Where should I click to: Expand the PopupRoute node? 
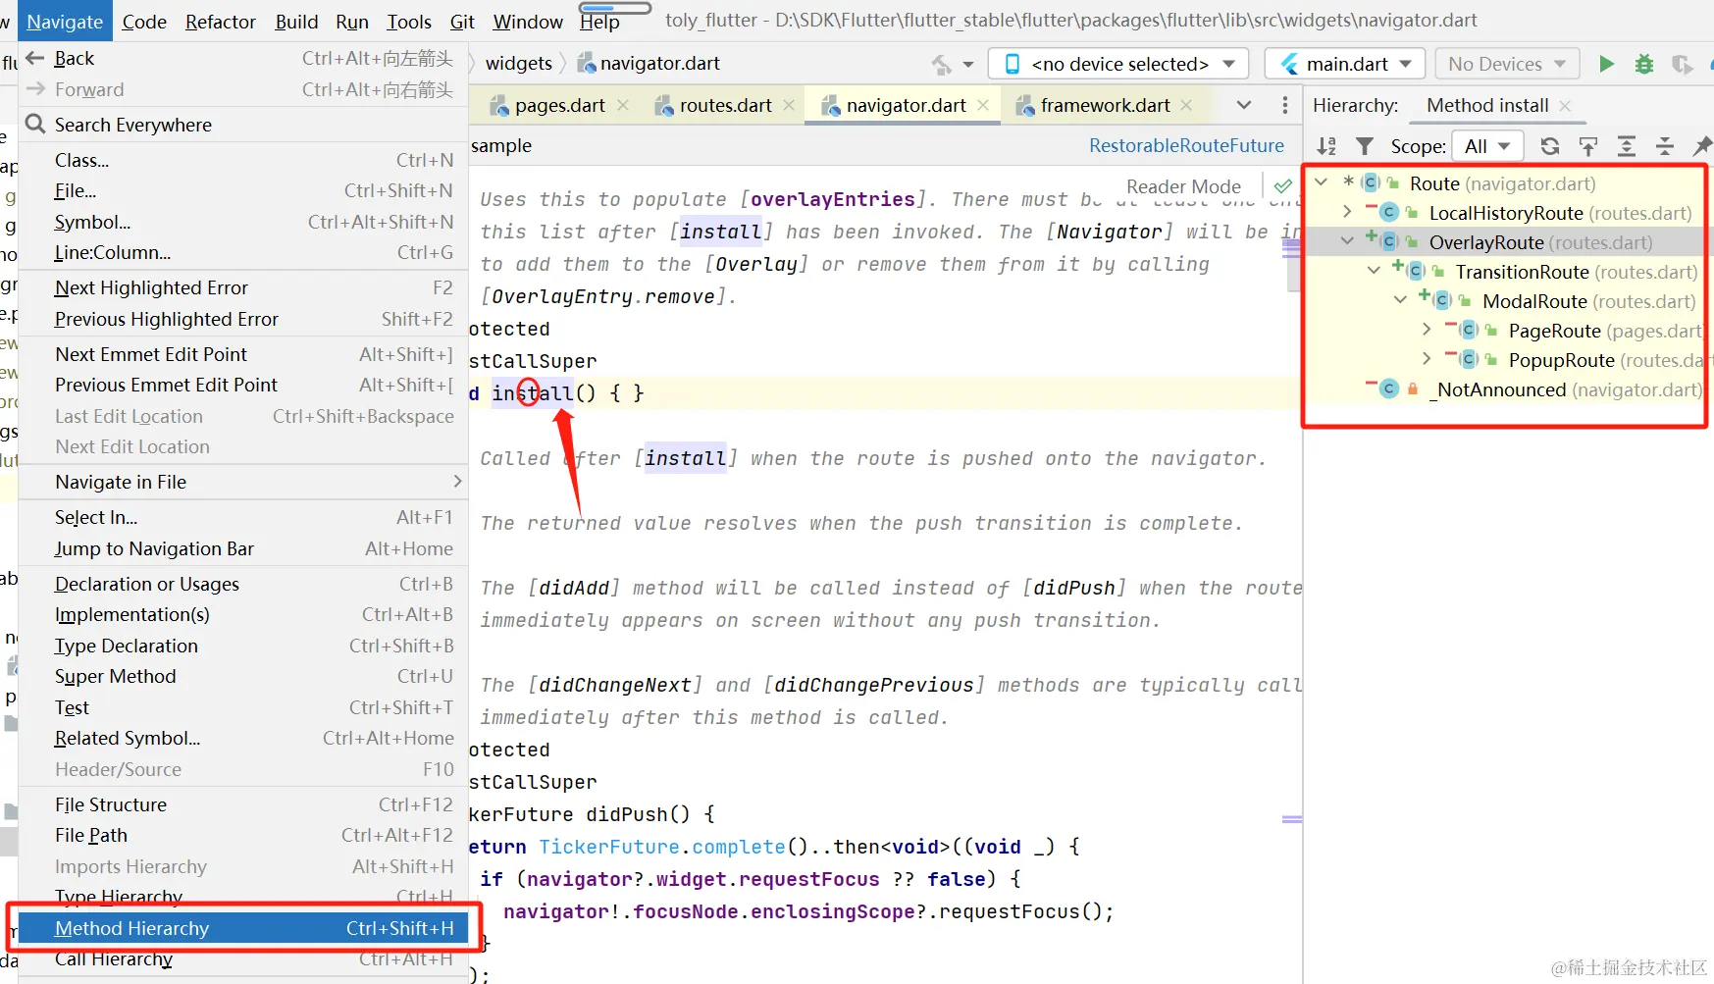[1427, 359]
